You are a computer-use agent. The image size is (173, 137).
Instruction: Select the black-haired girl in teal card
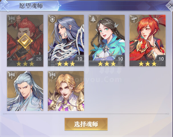point(107,41)
